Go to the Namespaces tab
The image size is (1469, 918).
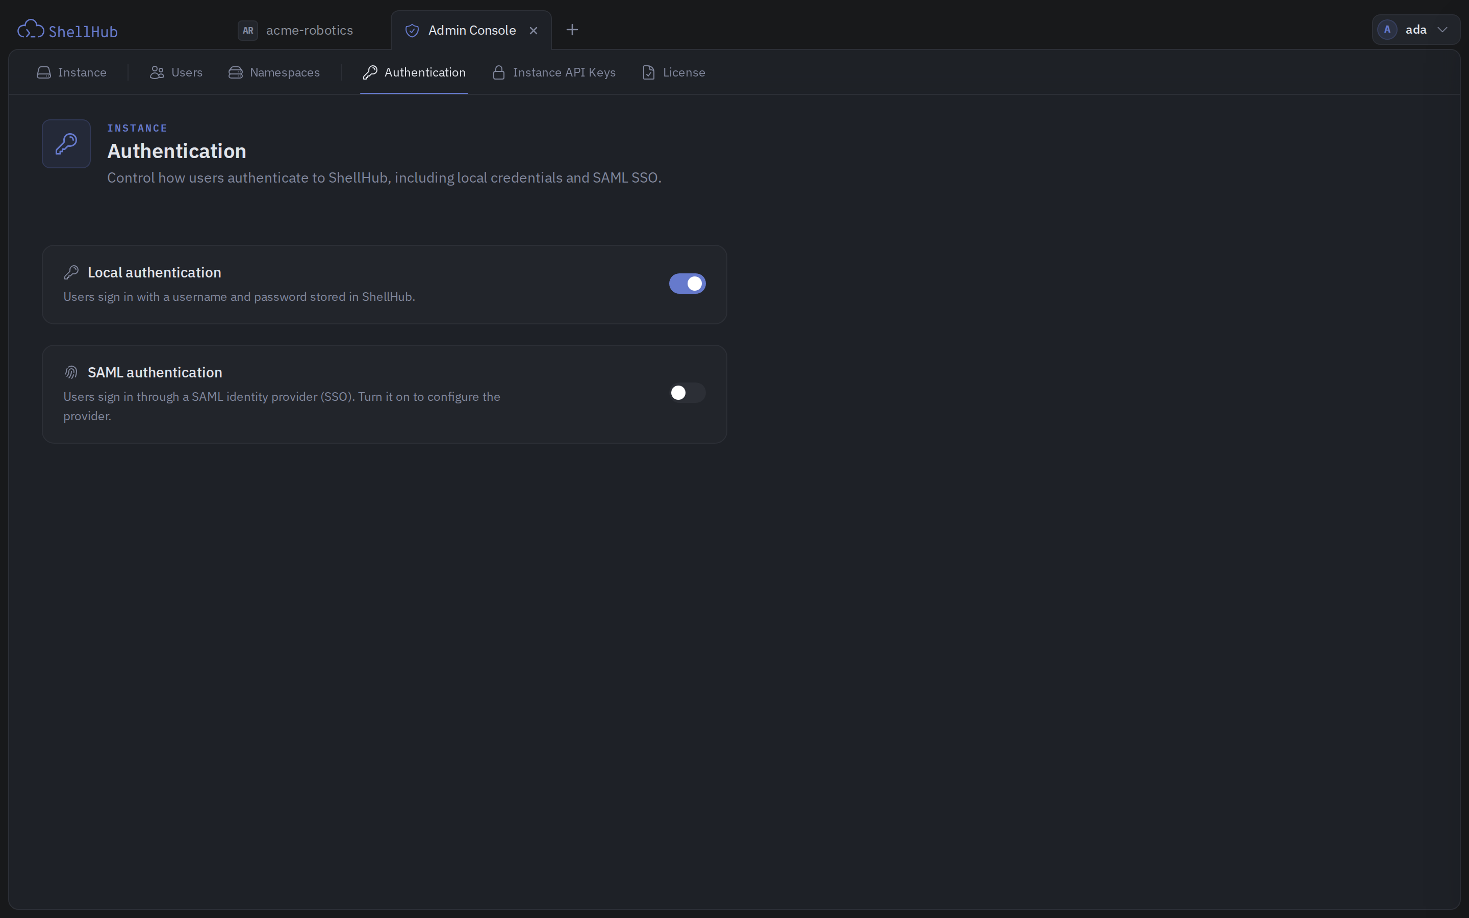274,72
